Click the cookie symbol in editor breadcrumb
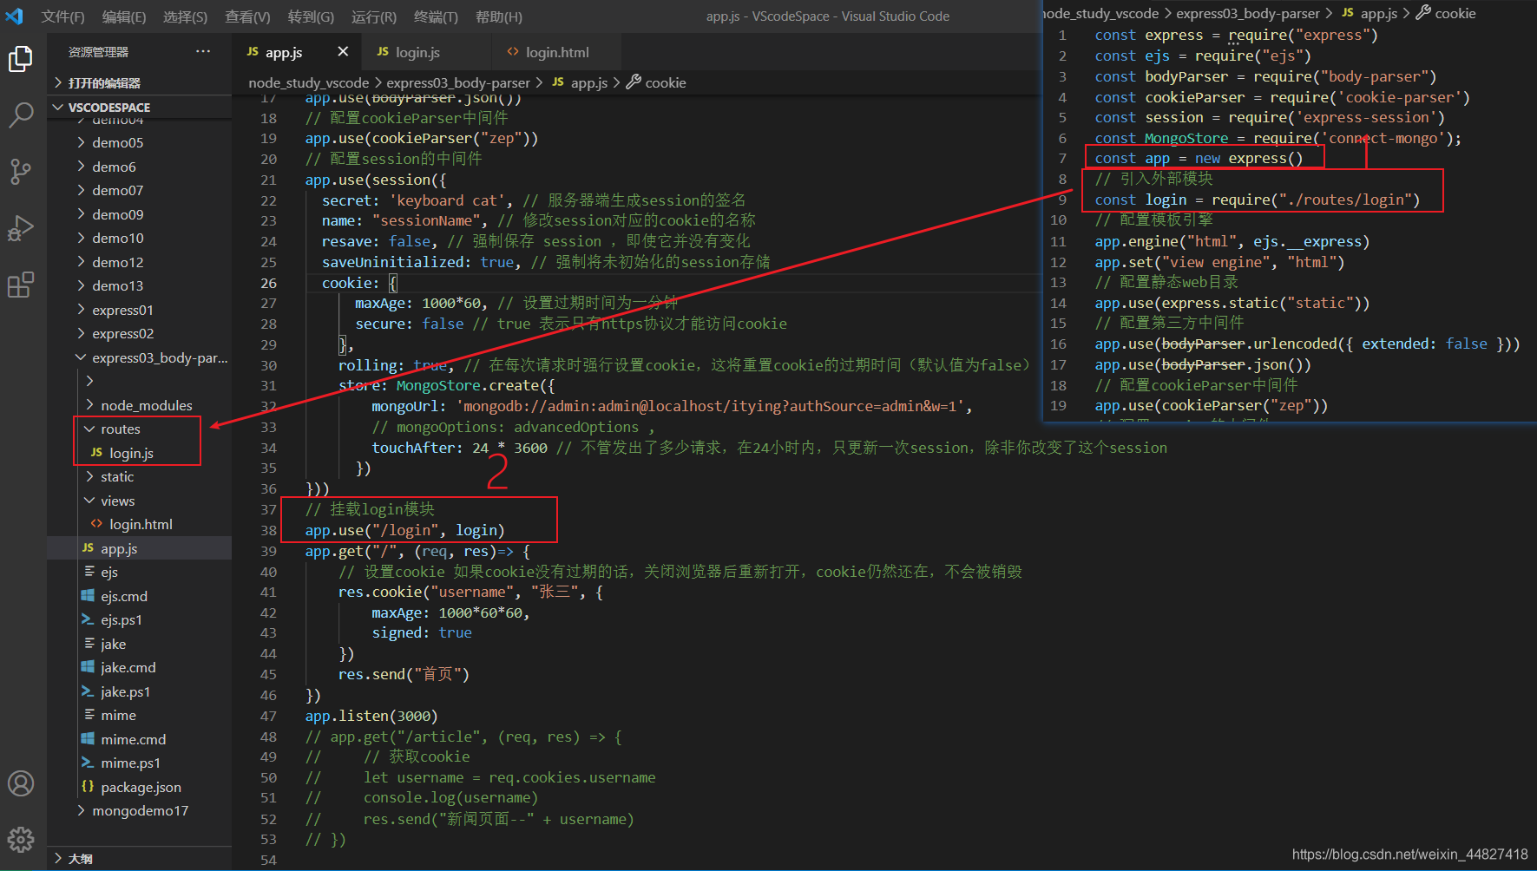Image resolution: width=1537 pixels, height=871 pixels. point(657,82)
